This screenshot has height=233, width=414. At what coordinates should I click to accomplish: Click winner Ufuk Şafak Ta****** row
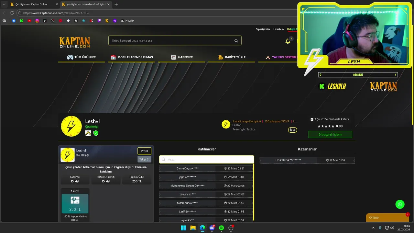point(307,160)
